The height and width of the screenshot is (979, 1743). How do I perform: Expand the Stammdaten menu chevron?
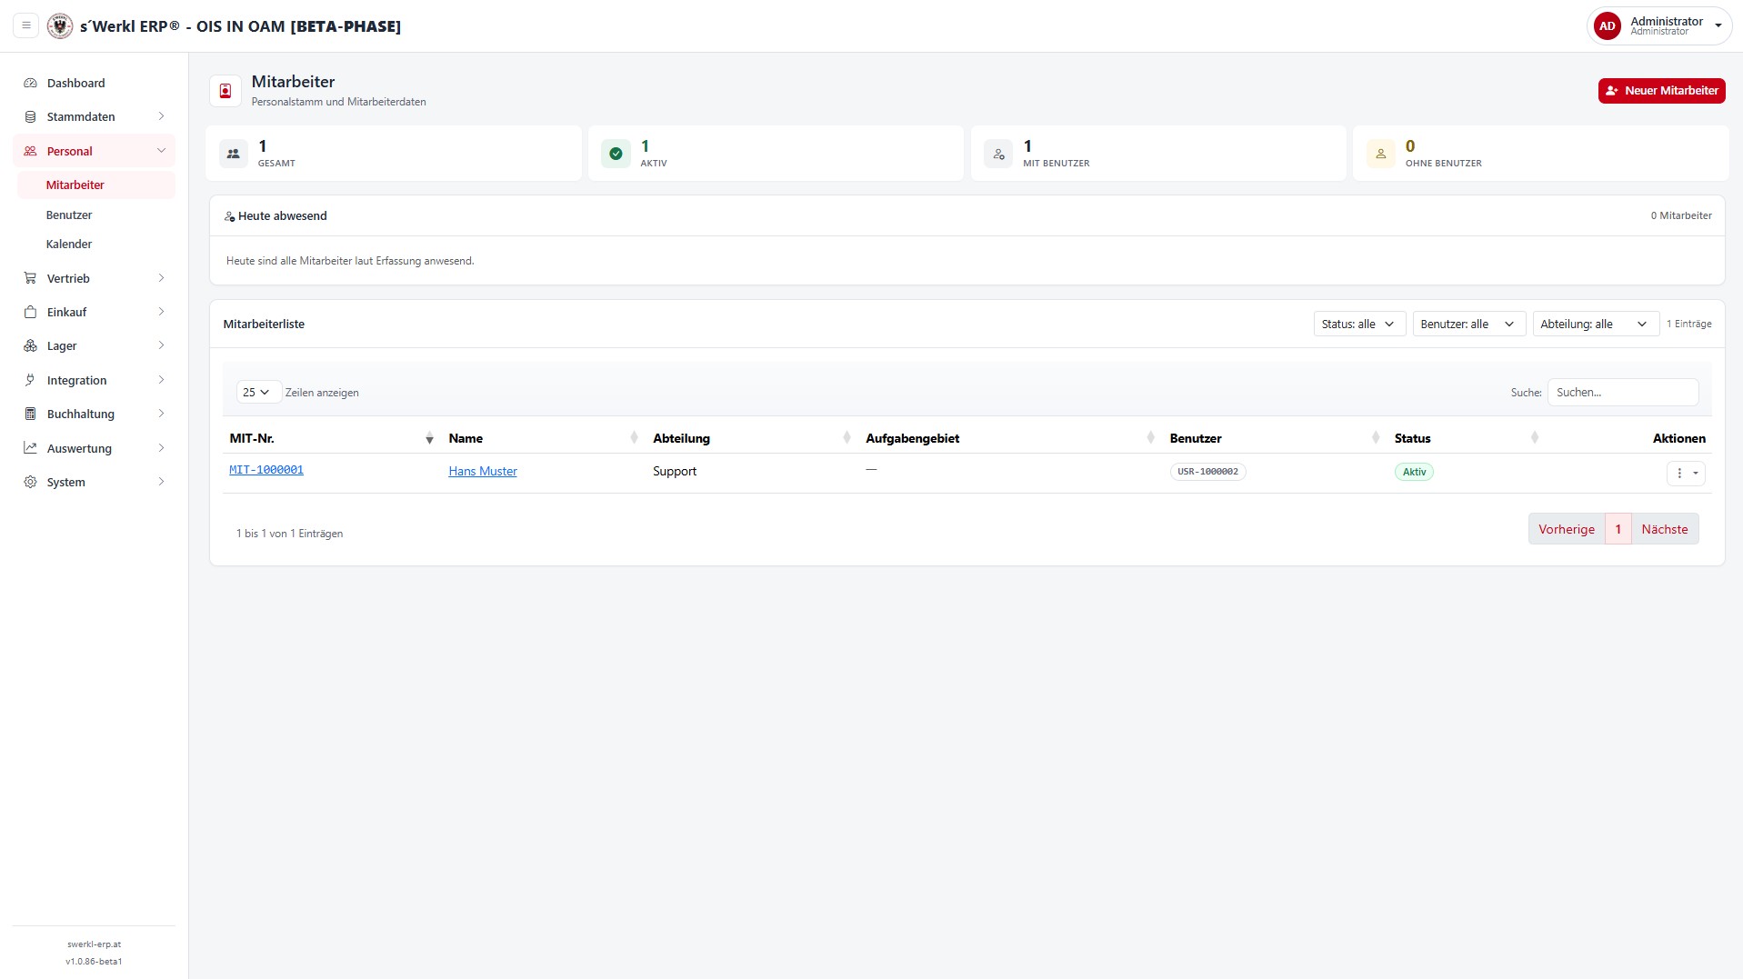pyautogui.click(x=161, y=116)
